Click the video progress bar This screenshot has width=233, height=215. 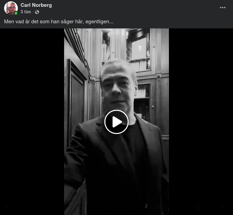click(114, 207)
